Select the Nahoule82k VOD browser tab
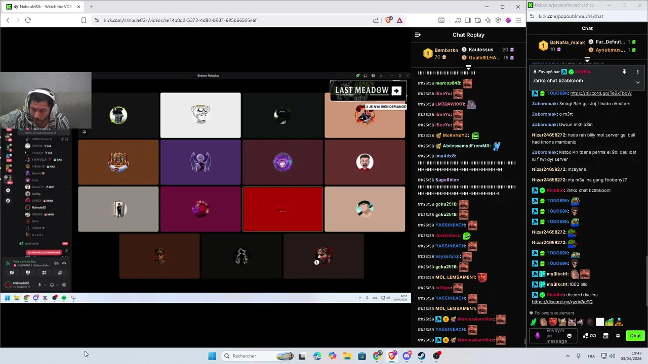This screenshot has width=648, height=364. pos(43,7)
